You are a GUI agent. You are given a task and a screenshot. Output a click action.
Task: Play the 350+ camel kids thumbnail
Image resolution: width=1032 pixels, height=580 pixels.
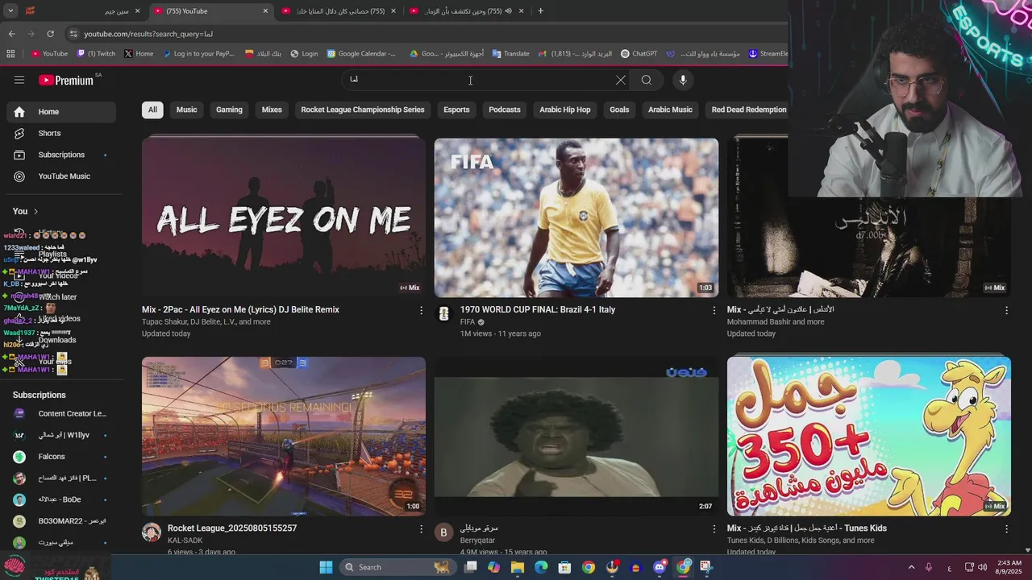pos(868,436)
